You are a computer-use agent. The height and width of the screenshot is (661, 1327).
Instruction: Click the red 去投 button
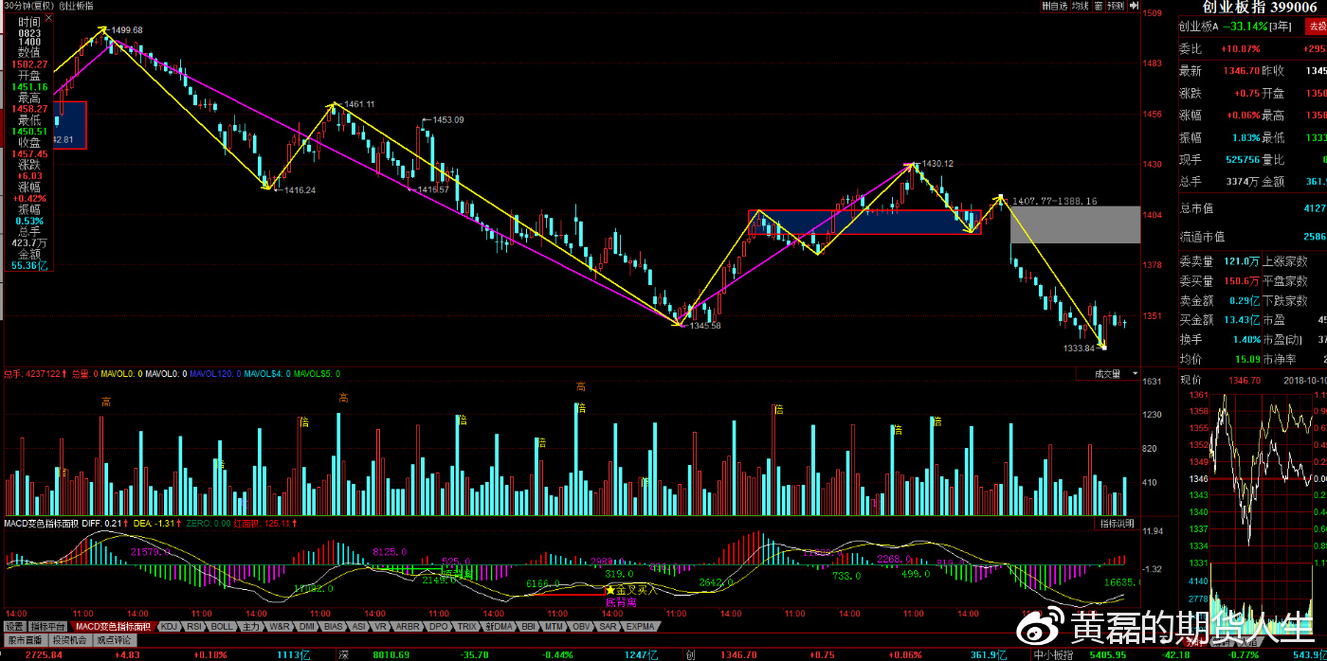coord(1317,27)
